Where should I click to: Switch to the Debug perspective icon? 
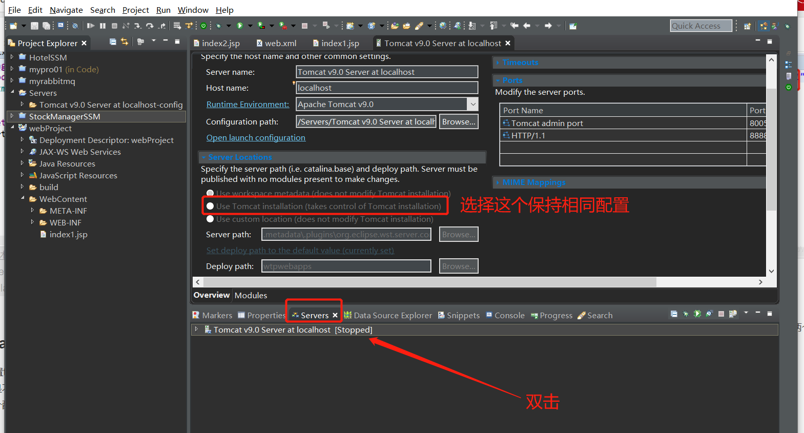pyautogui.click(x=787, y=26)
